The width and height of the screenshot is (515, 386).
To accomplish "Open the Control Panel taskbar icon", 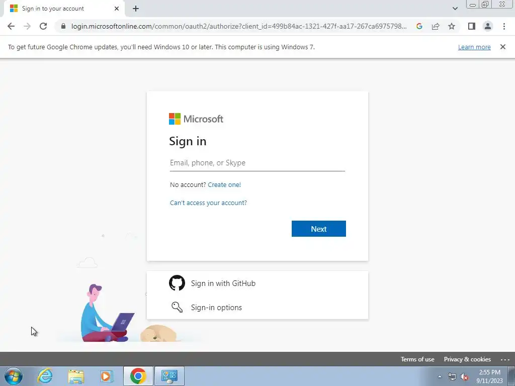I will (169, 376).
